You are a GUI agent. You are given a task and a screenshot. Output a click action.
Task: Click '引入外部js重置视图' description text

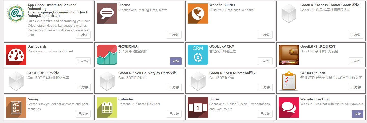click(133, 51)
